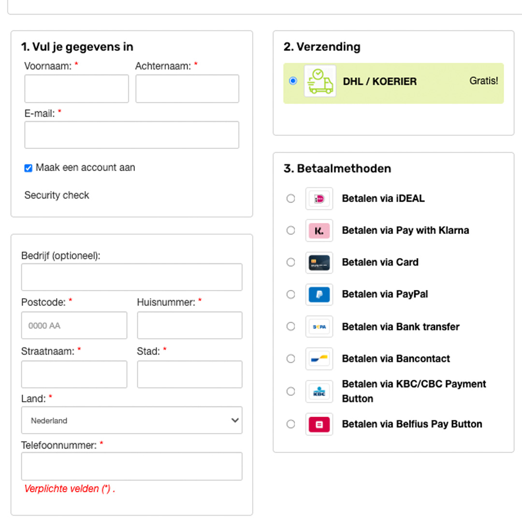This screenshot has width=522, height=522.
Task: Click the iDEAL payment logo icon
Action: pyautogui.click(x=319, y=199)
